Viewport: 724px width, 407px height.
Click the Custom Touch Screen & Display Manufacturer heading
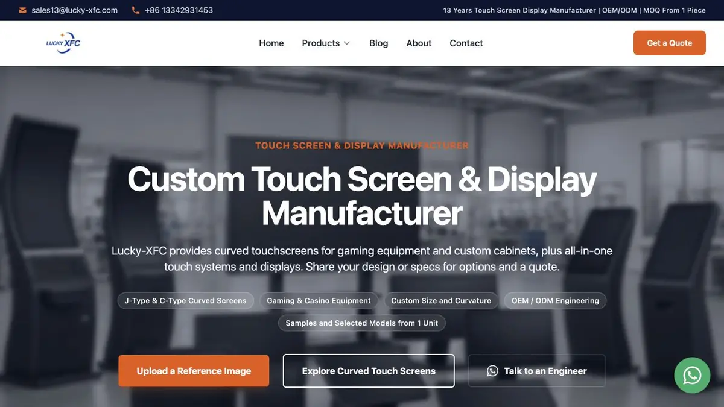[362, 196]
